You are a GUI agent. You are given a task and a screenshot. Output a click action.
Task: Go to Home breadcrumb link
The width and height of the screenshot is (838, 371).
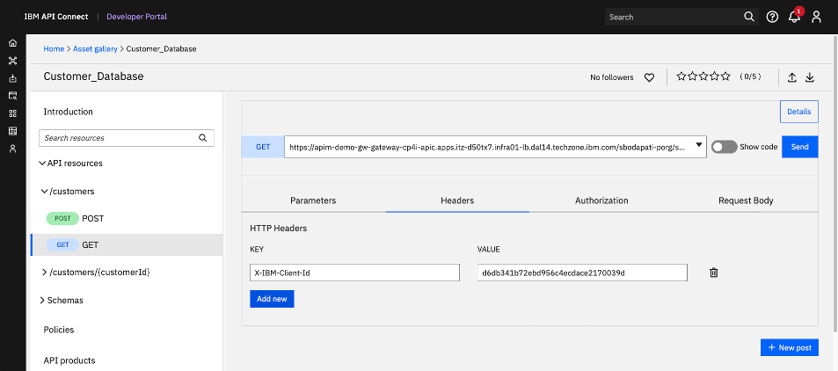click(54, 48)
